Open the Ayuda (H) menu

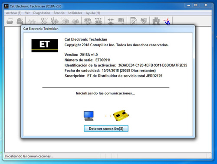tap(93, 13)
